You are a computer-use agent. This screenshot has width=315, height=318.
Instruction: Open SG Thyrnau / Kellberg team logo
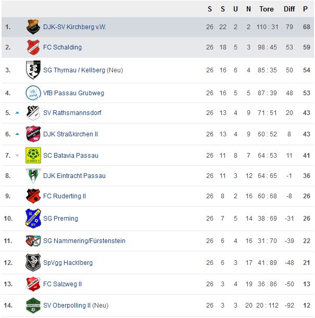33,70
